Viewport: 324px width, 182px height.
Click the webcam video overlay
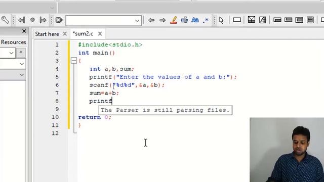[287, 150]
